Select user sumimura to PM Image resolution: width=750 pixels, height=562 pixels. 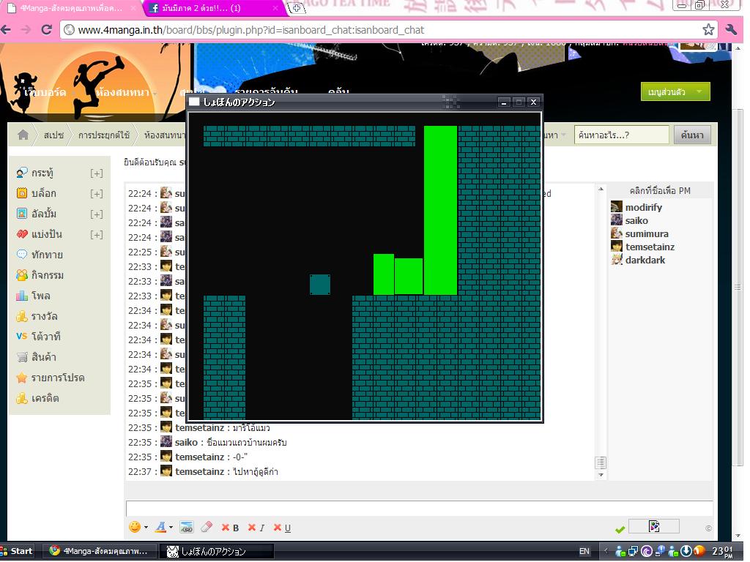(x=647, y=233)
